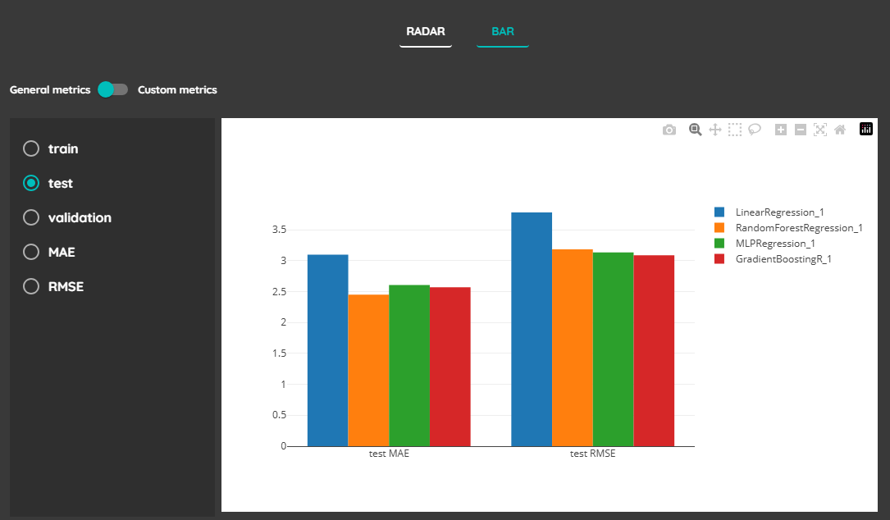Enable Box Select mode
Viewport: 890px width, 520px height.
point(735,129)
